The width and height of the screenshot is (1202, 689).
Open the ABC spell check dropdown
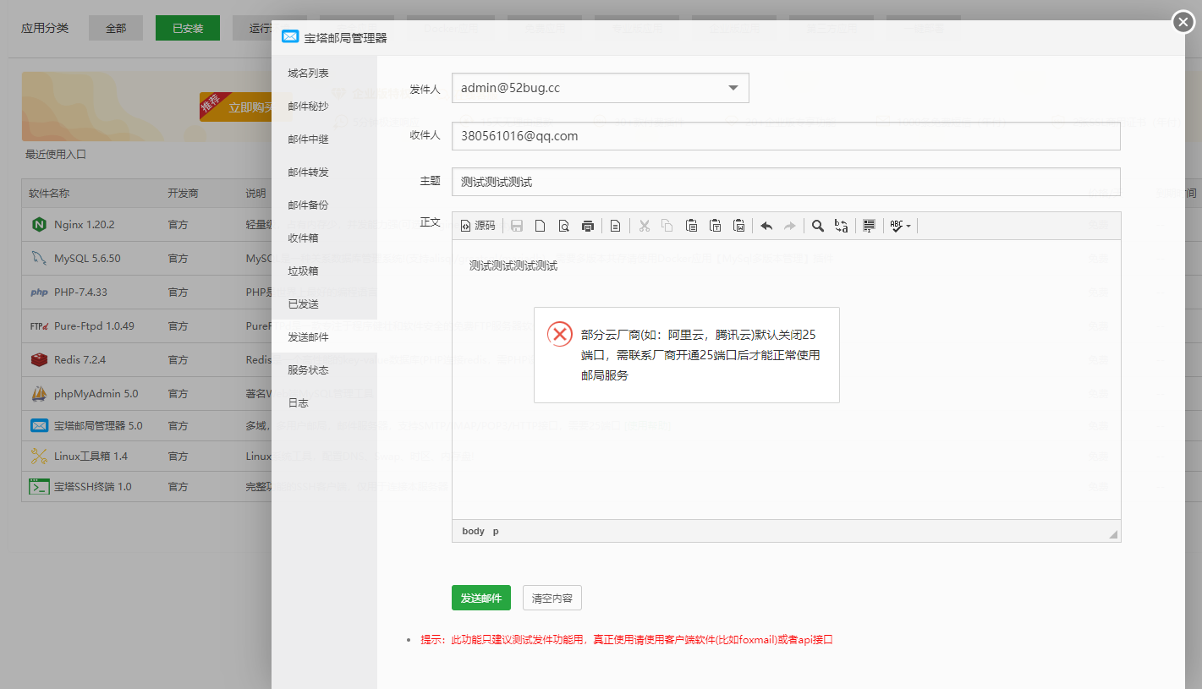(x=901, y=226)
